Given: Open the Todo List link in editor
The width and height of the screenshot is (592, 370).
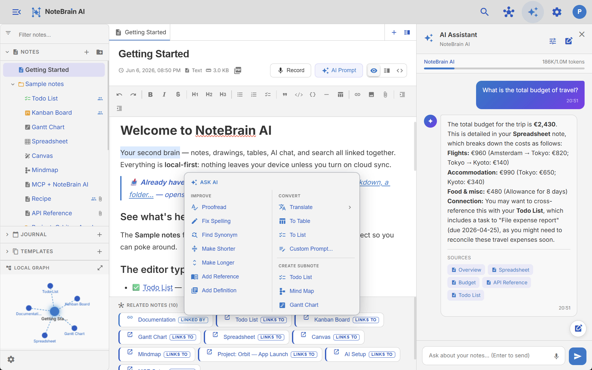Looking at the screenshot, I should [158, 288].
